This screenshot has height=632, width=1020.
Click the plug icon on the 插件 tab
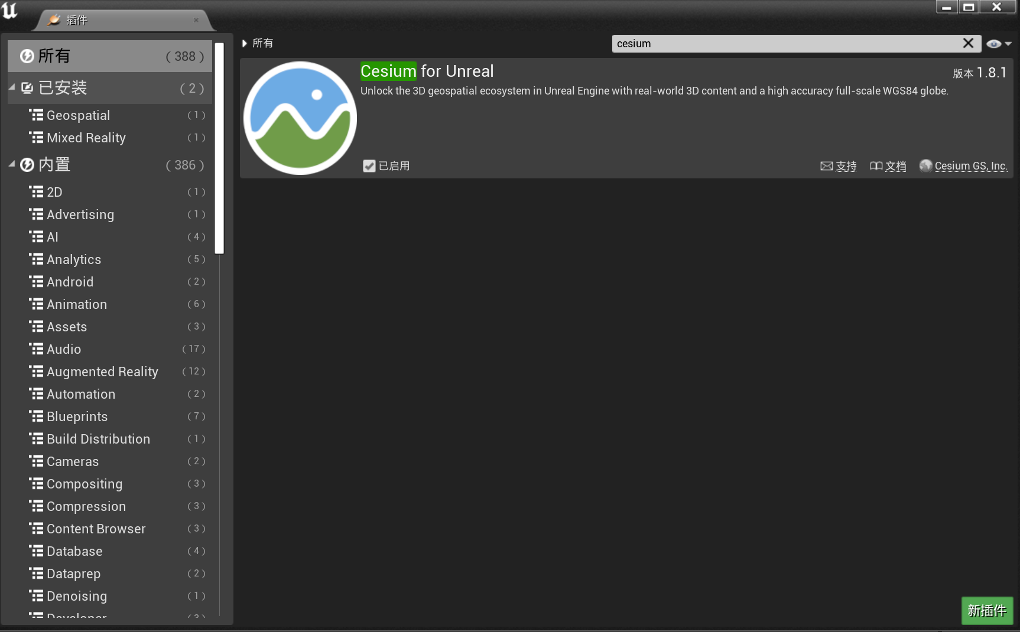click(54, 20)
